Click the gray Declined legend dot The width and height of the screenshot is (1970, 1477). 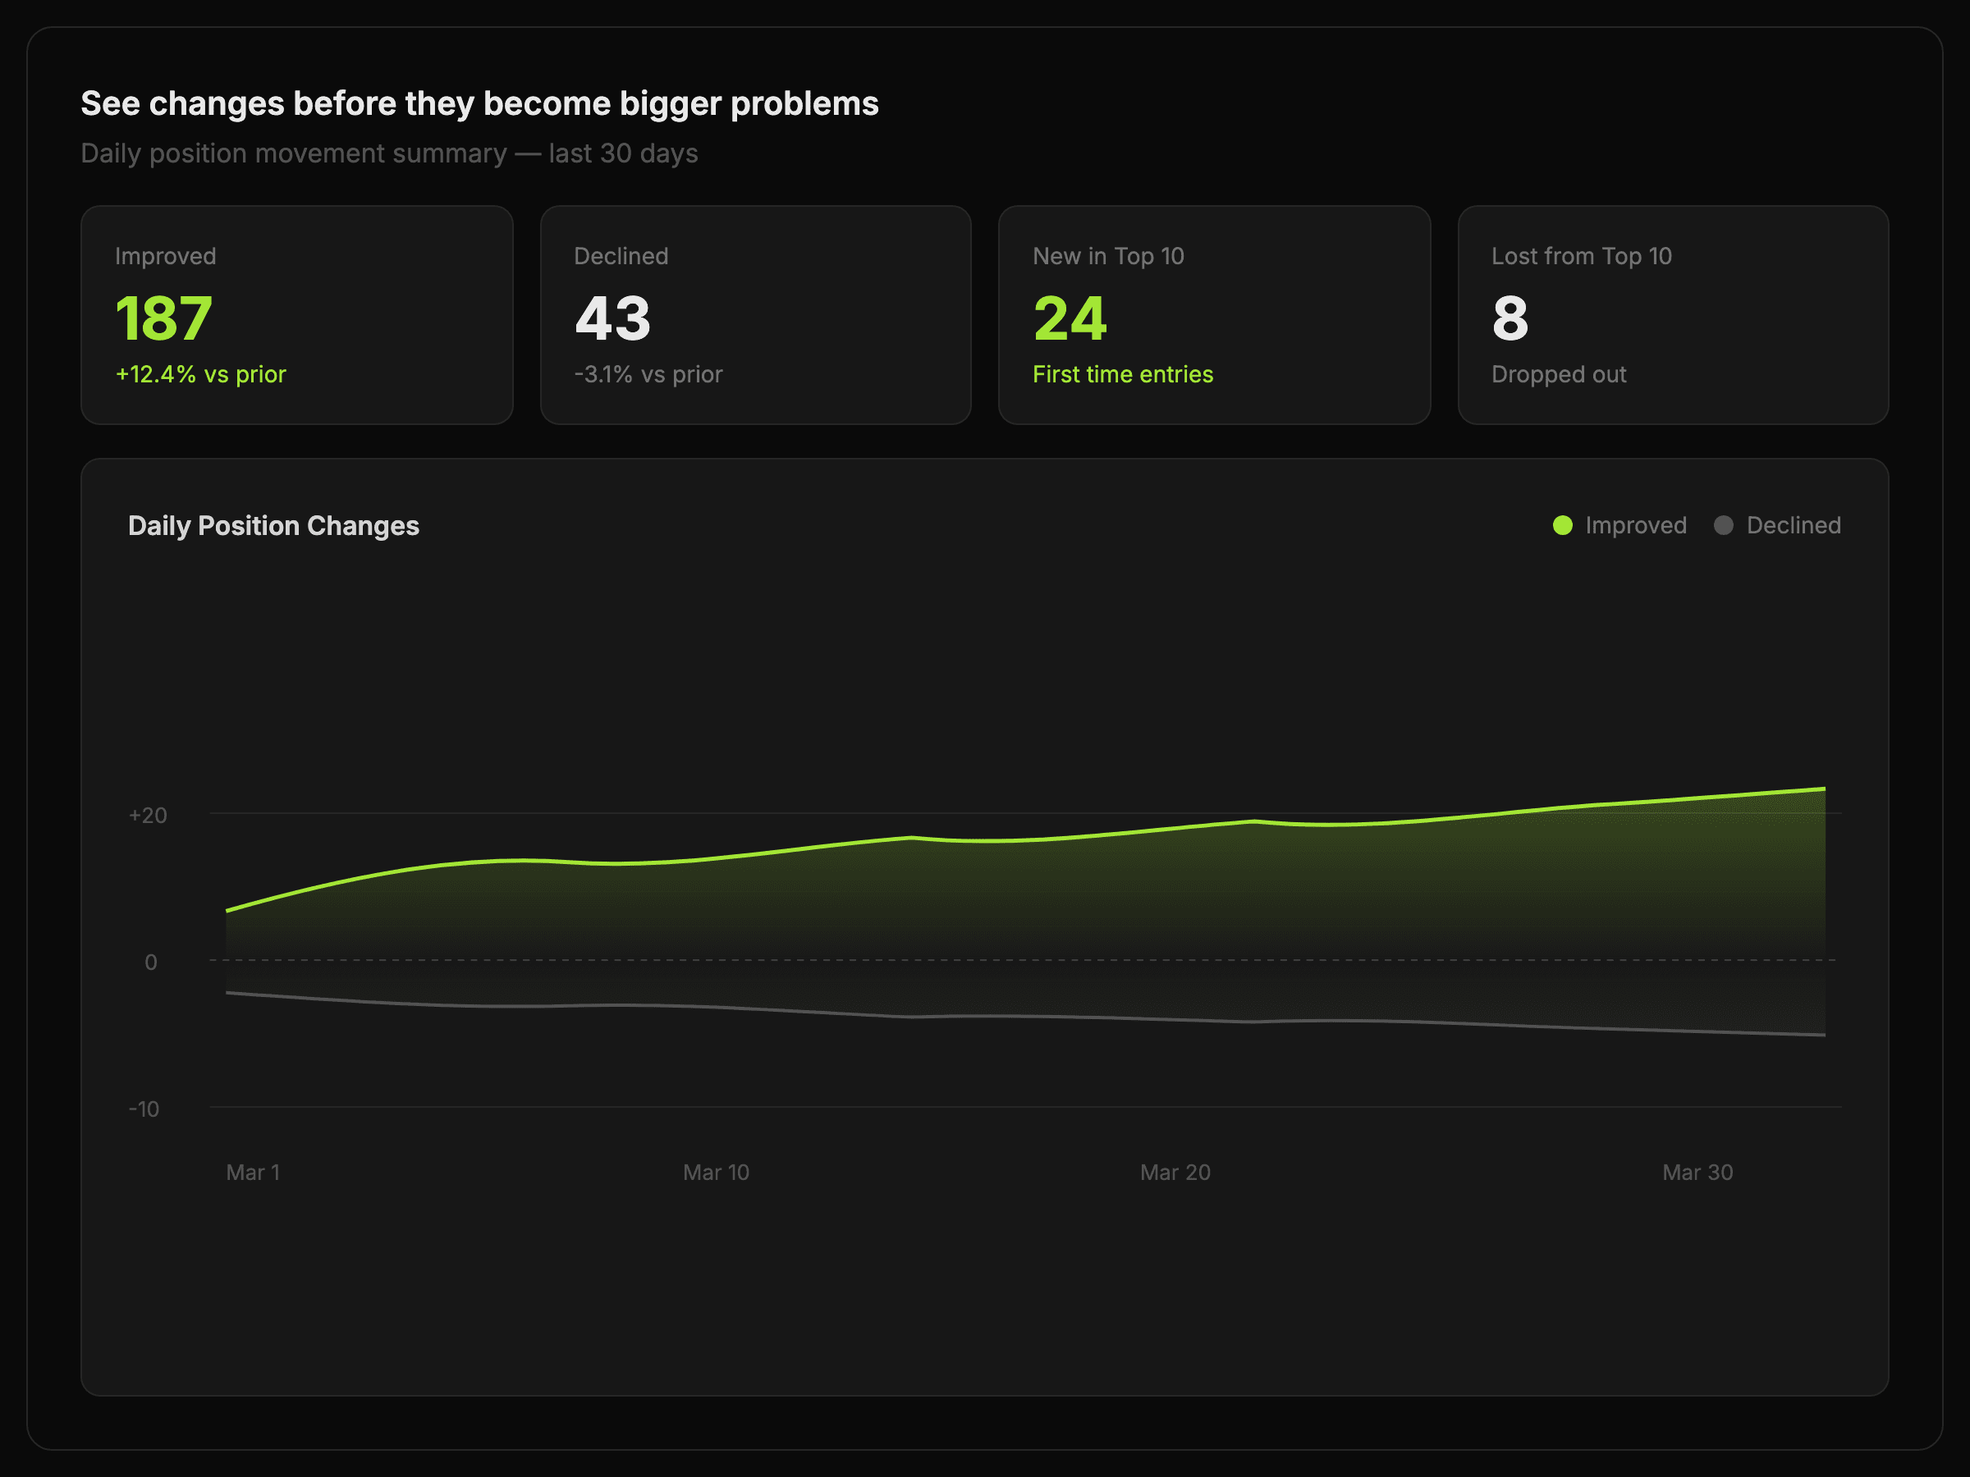point(1723,525)
